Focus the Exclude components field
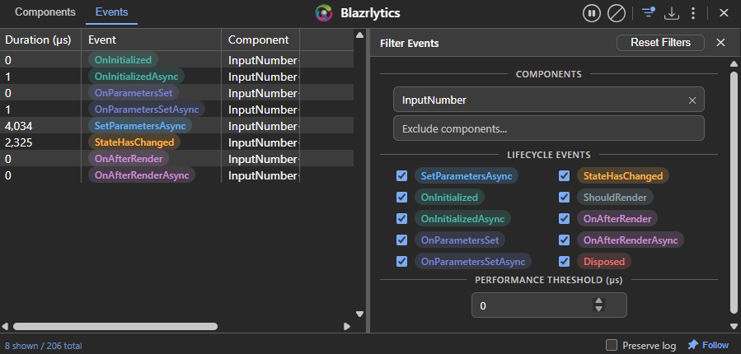Image resolution: width=741 pixels, height=354 pixels. pos(549,128)
